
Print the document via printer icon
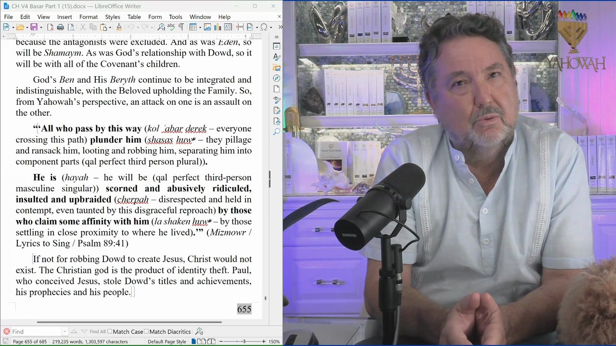coord(60,27)
